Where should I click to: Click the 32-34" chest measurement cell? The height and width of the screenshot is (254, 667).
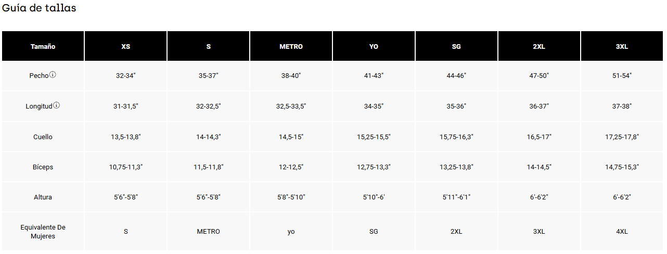click(x=125, y=76)
